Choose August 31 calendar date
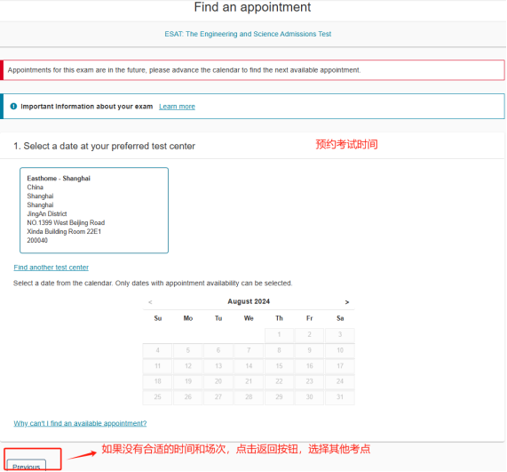507x472 pixels. pyautogui.click(x=340, y=397)
